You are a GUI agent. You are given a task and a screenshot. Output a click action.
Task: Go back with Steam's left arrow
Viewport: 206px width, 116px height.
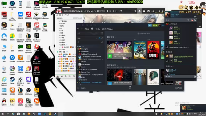78,29
